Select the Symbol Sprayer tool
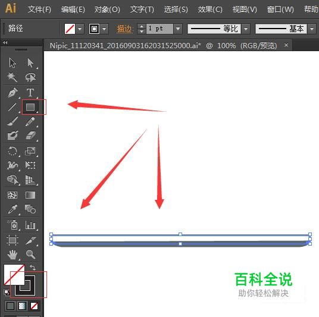This screenshot has height=317, width=319. [12, 225]
